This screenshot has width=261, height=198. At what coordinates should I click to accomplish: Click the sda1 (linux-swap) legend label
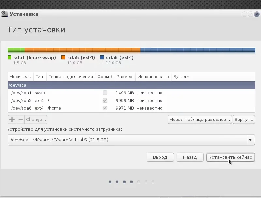point(35,57)
